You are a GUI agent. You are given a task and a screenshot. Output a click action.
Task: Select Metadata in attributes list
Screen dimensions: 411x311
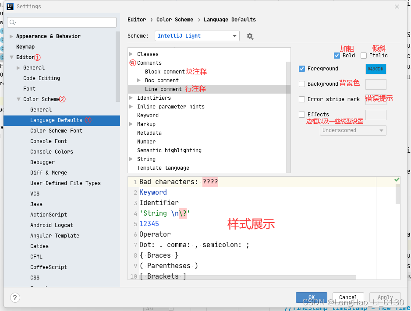pos(149,133)
